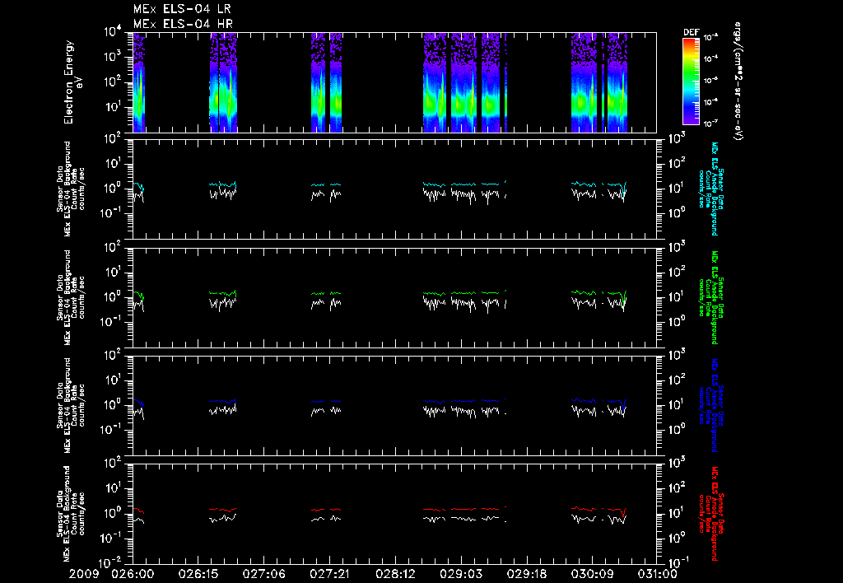Click the "027:21" time axis label

[329, 575]
